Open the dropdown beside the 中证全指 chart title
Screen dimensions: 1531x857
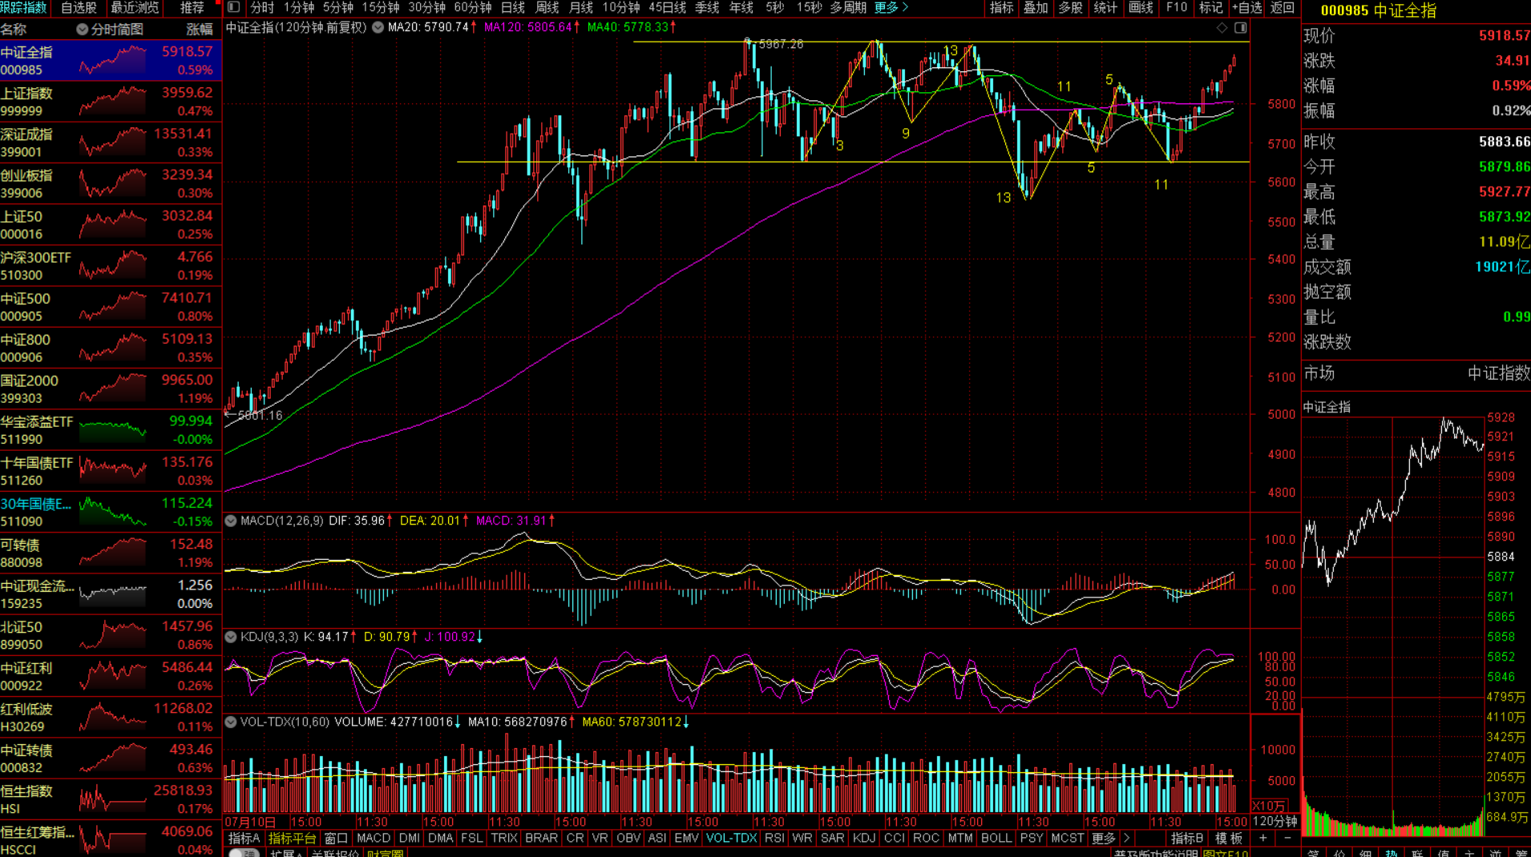click(x=378, y=28)
